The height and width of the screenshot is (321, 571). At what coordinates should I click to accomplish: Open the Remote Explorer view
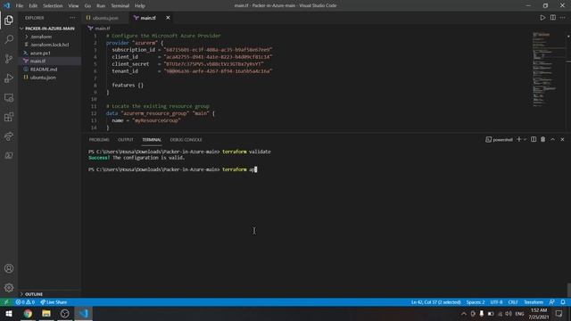(9, 97)
